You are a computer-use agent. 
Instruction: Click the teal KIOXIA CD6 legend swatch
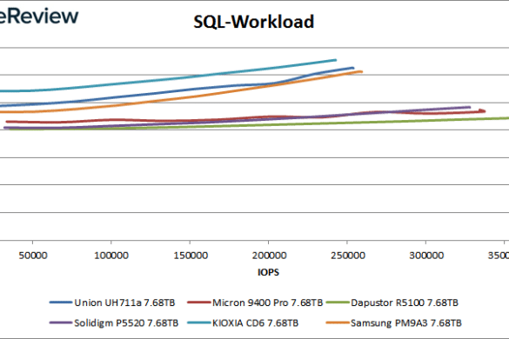(198, 323)
